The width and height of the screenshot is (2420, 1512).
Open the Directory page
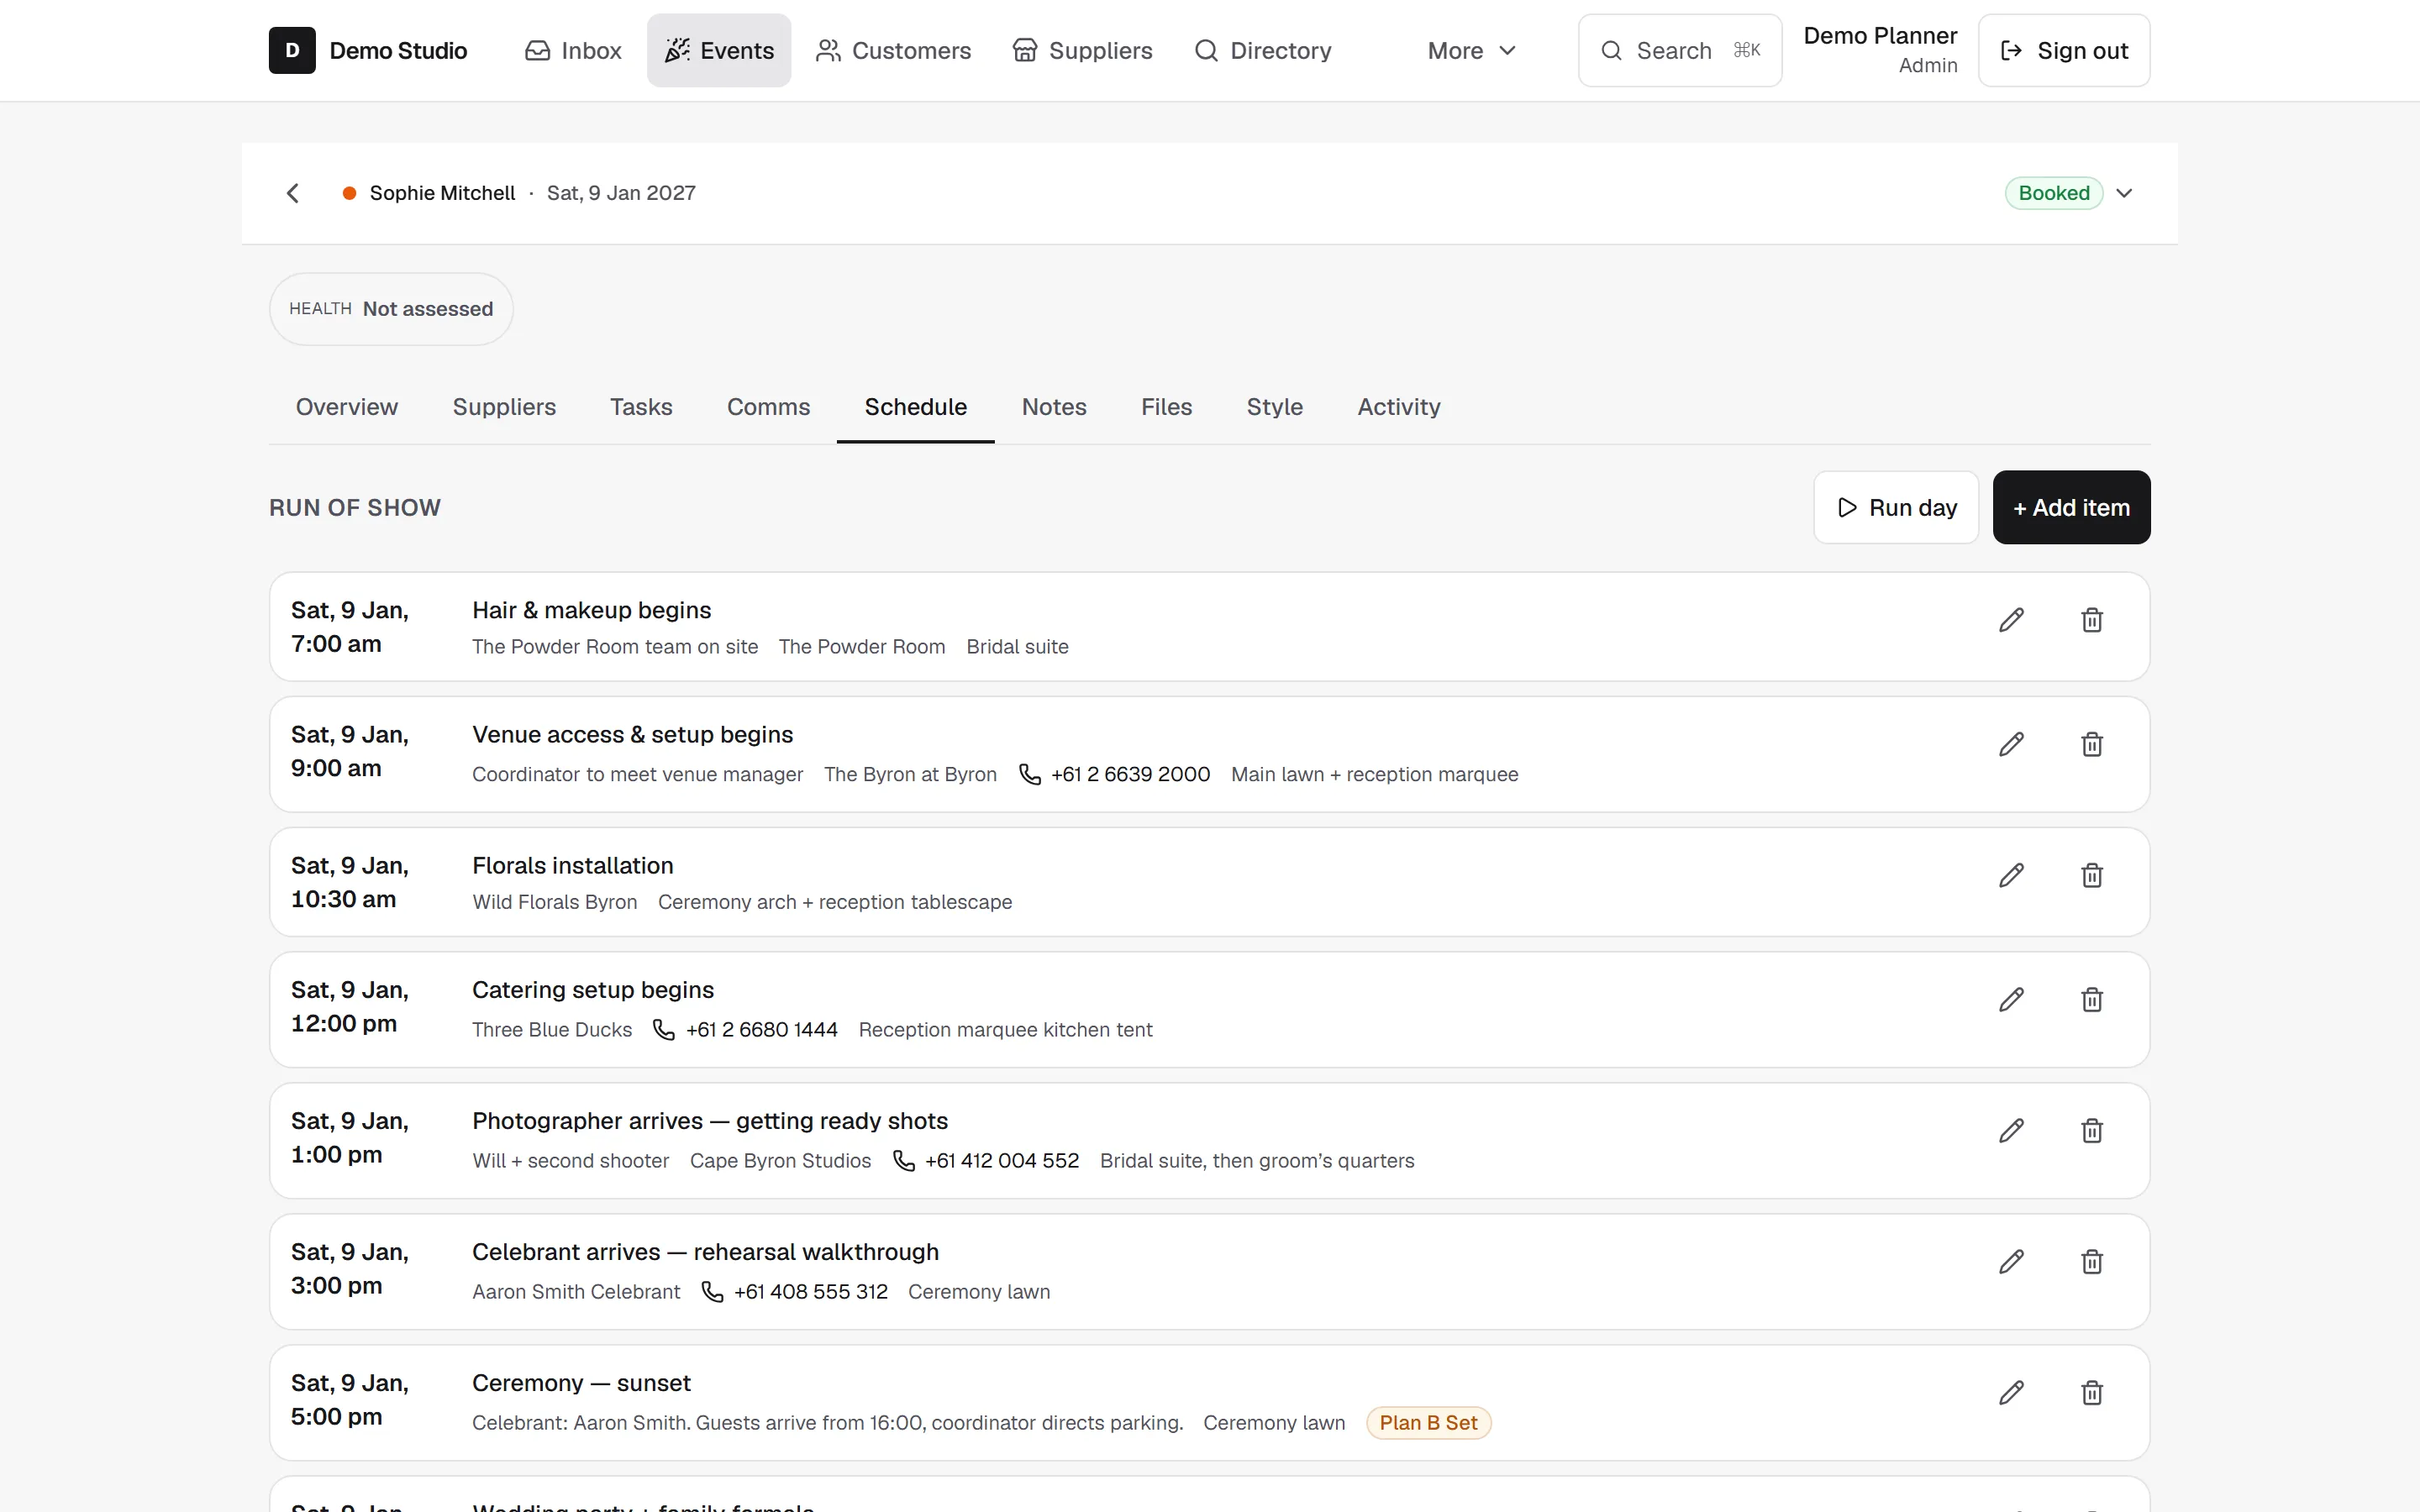(x=1263, y=50)
